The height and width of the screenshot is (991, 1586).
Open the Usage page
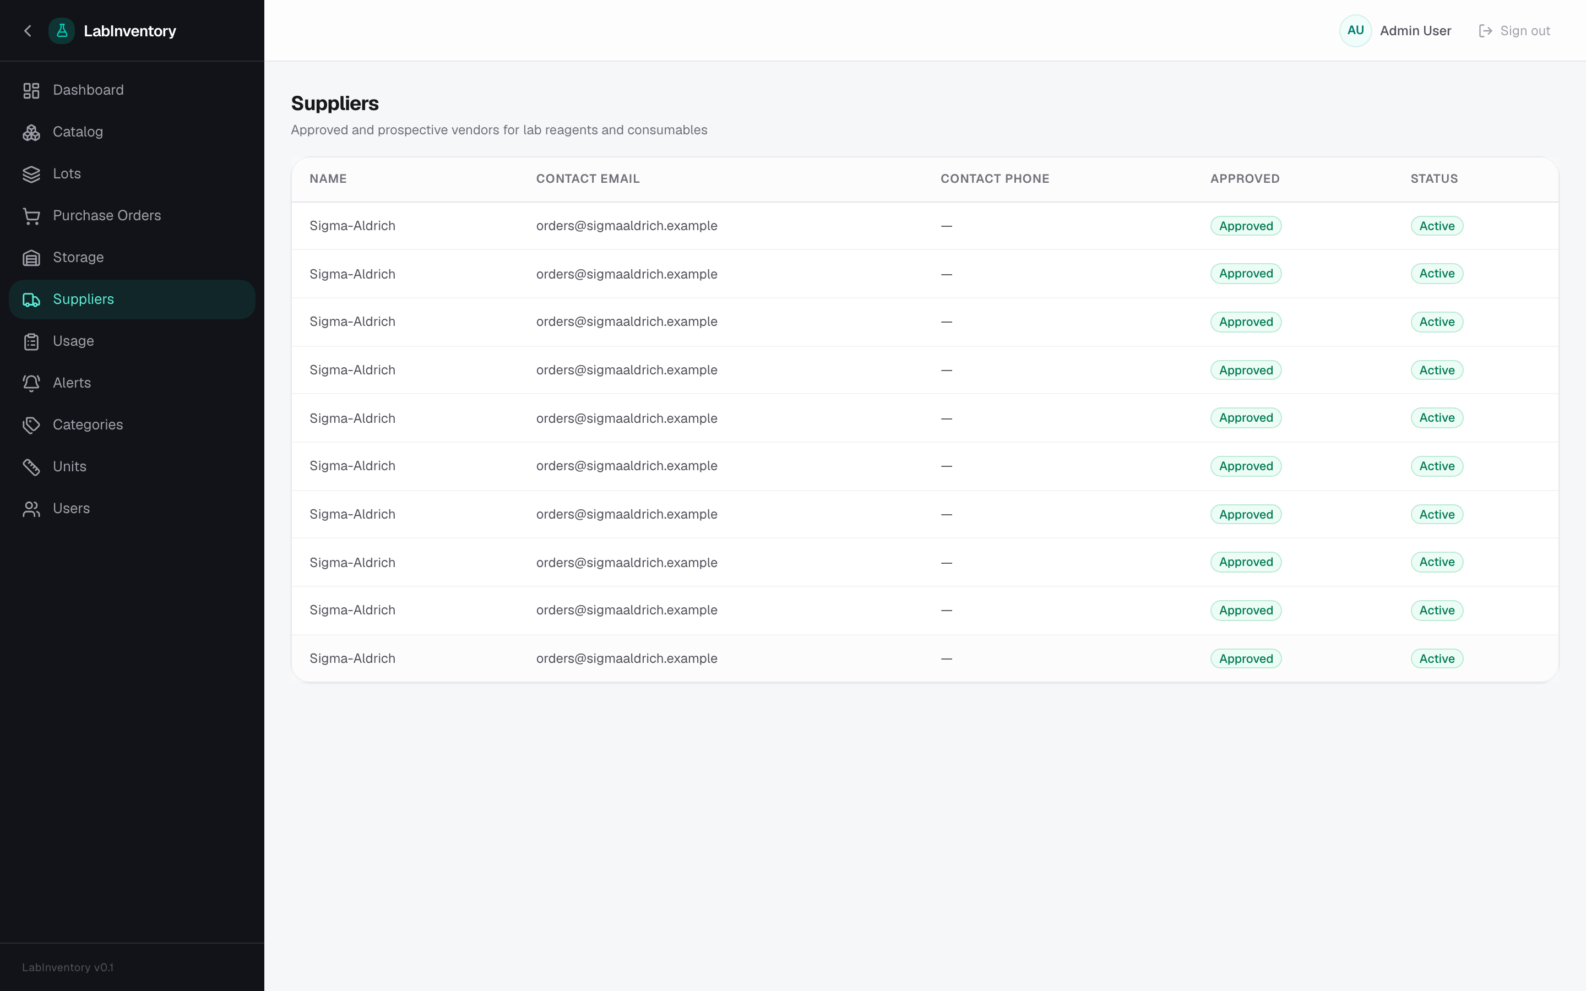pos(132,341)
